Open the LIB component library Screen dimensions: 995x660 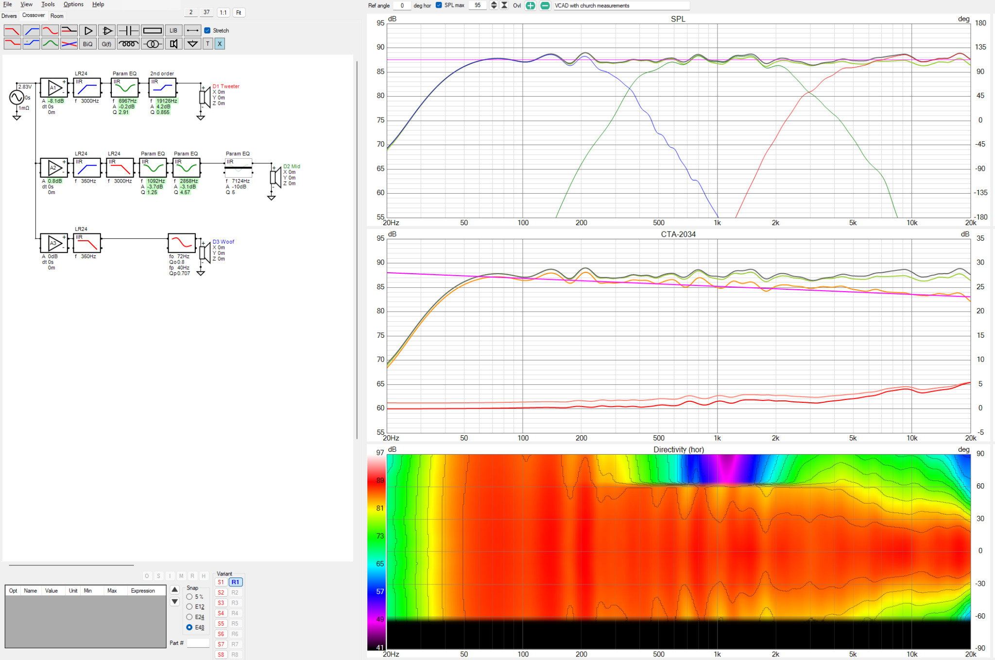[173, 31]
